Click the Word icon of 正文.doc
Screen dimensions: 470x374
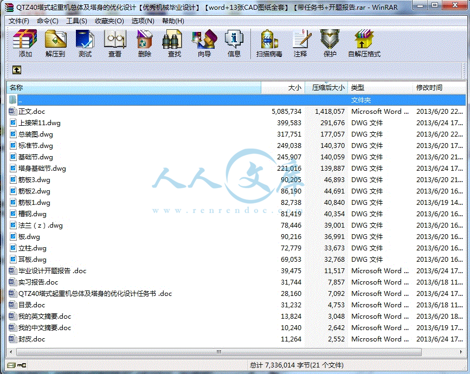click(x=12, y=112)
